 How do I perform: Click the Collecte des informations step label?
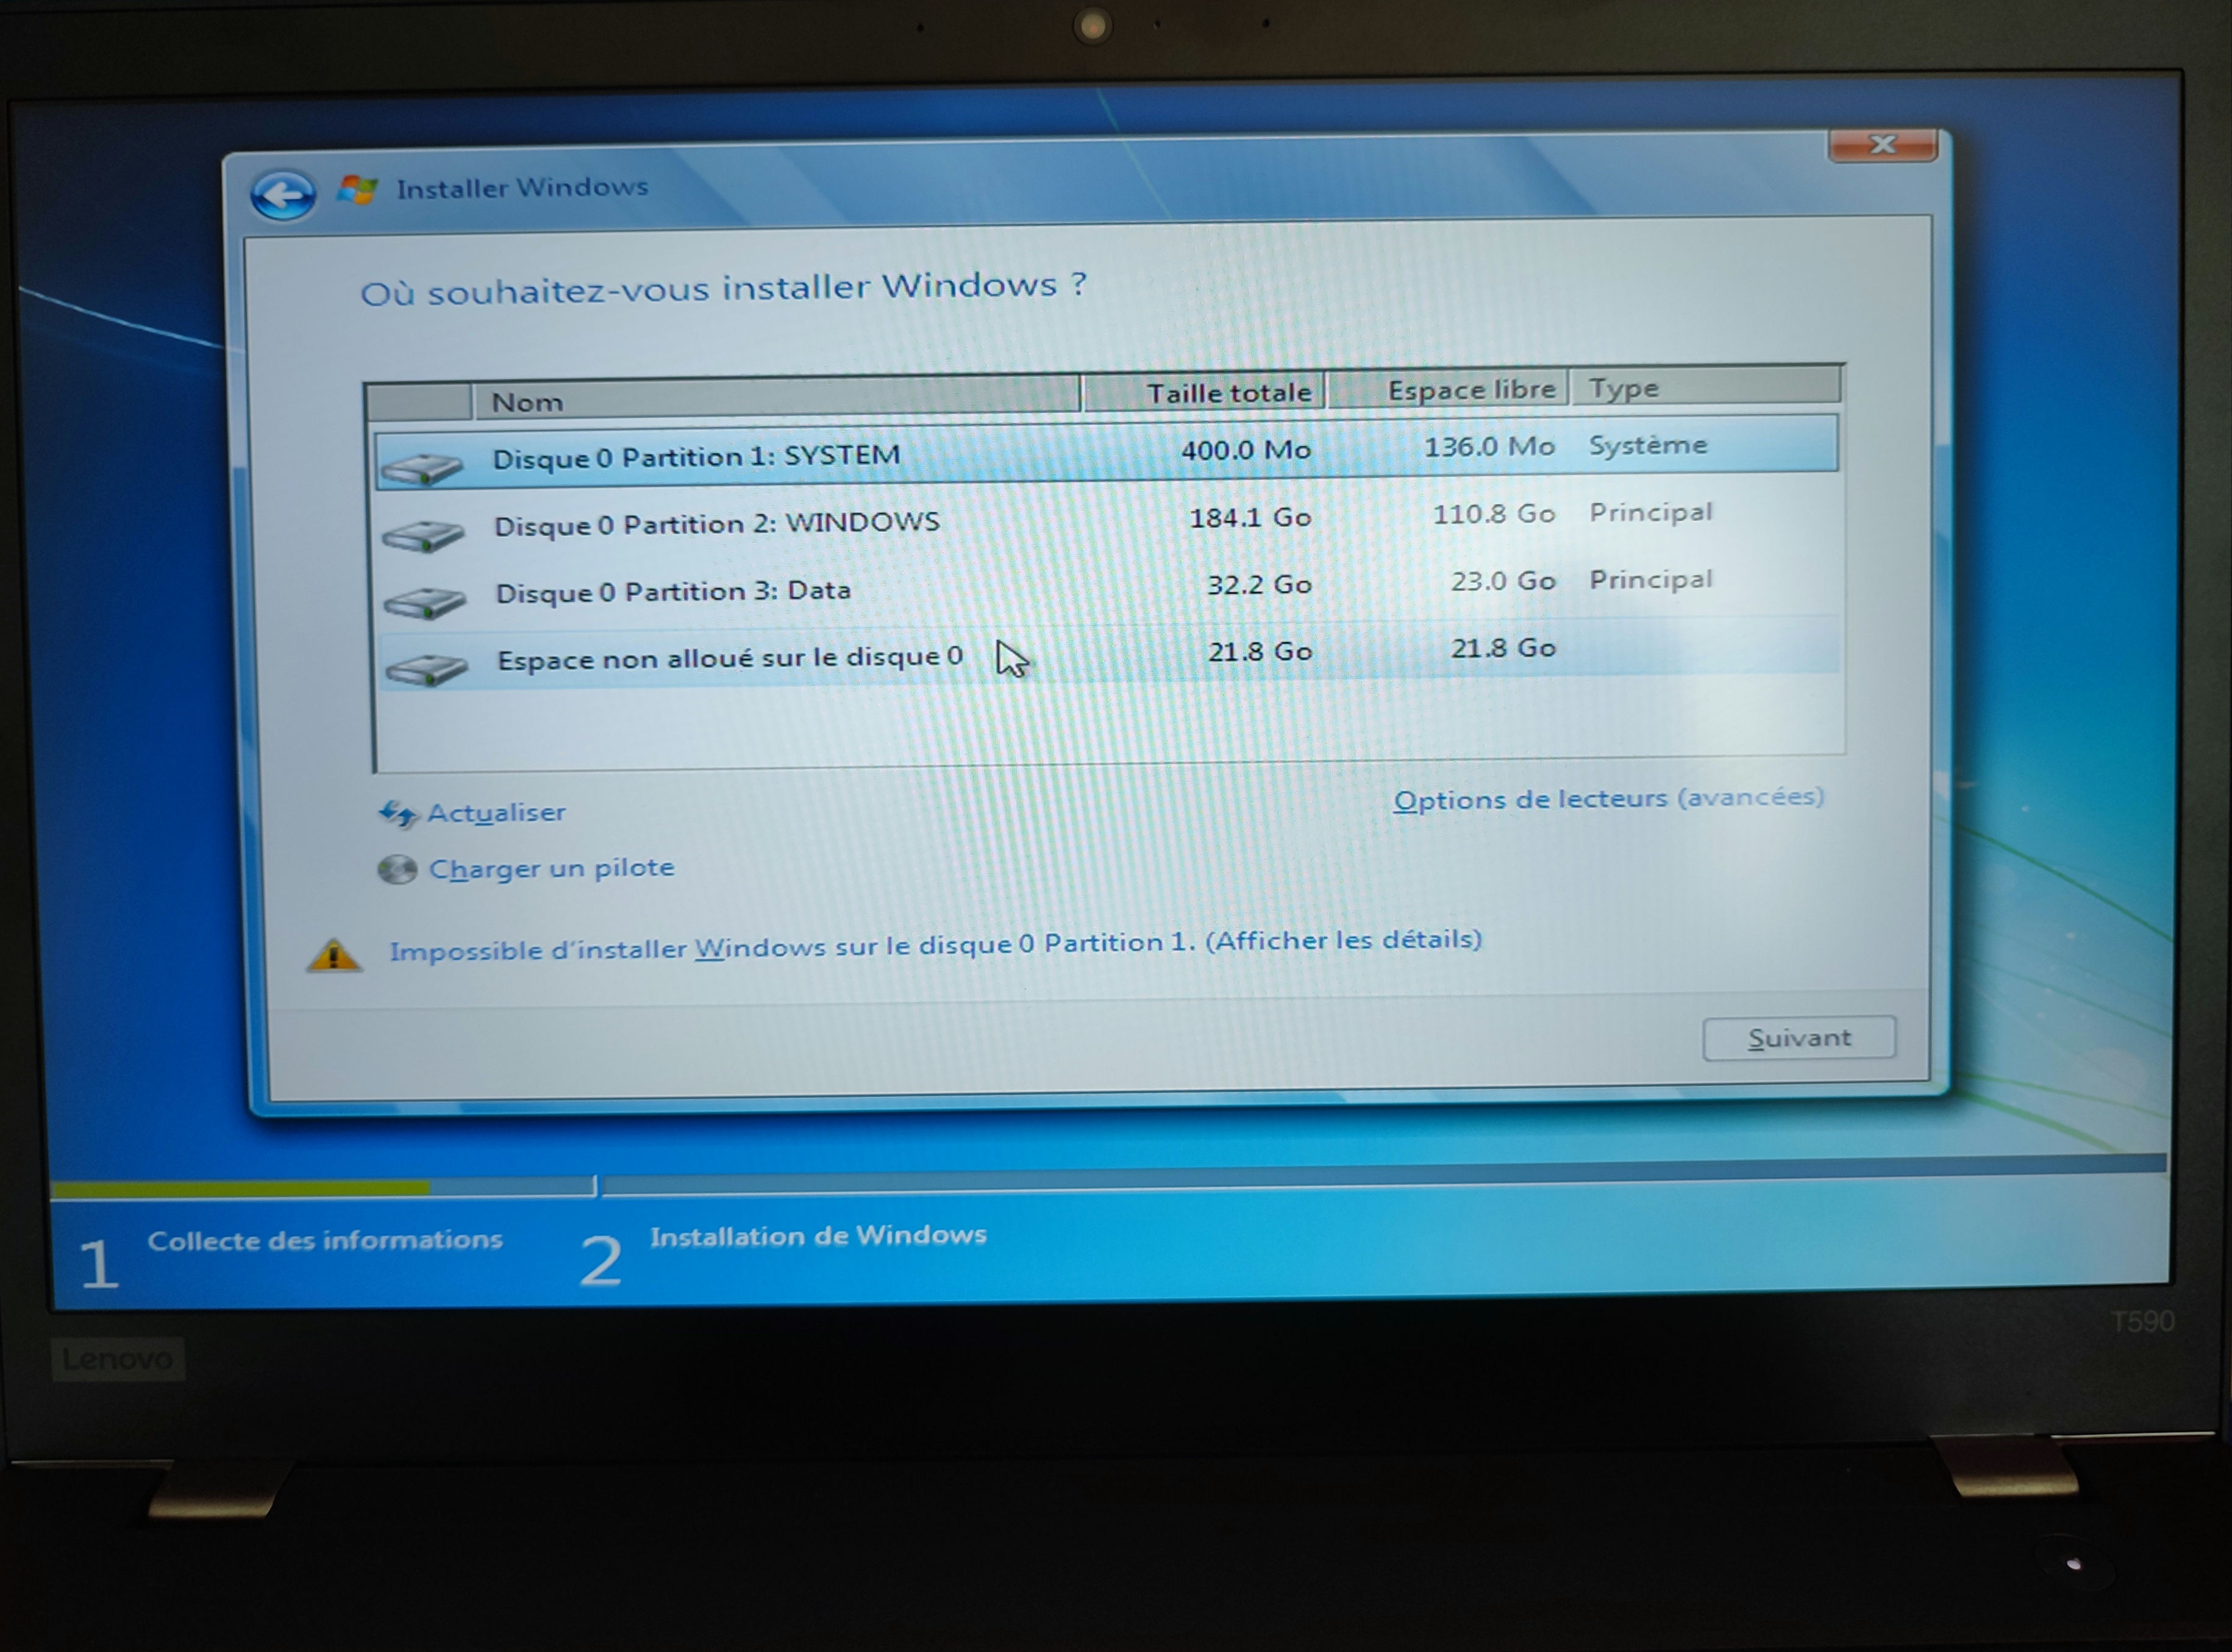tap(325, 1240)
